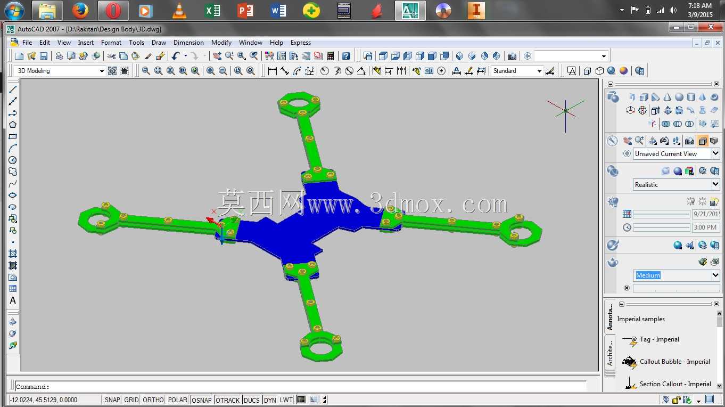Click the sun calendar date icon
This screenshot has height=407, width=725.
[627, 214]
